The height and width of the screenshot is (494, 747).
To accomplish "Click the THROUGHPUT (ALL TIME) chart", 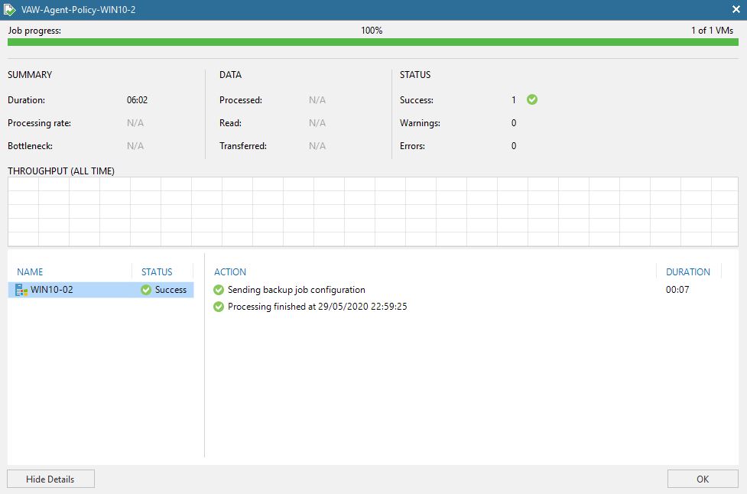I will (373, 212).
